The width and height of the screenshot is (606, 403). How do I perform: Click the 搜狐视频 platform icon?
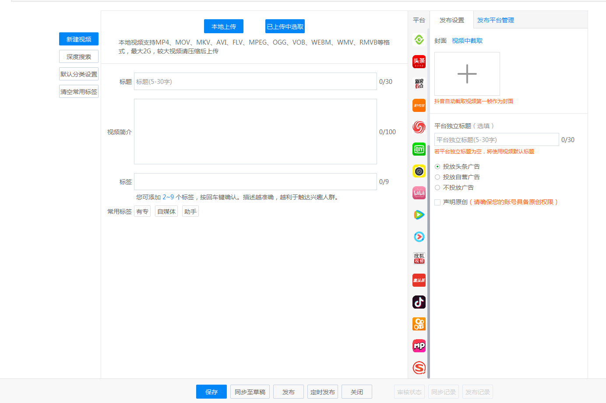[x=419, y=258]
